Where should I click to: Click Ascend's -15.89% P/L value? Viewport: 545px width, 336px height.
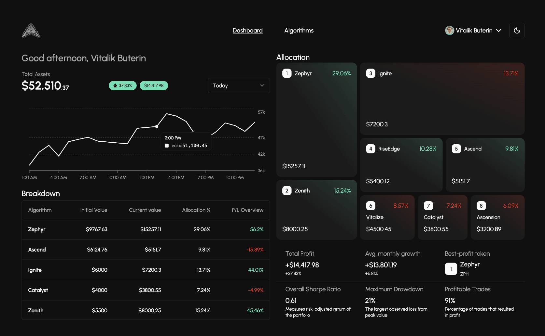coord(255,250)
